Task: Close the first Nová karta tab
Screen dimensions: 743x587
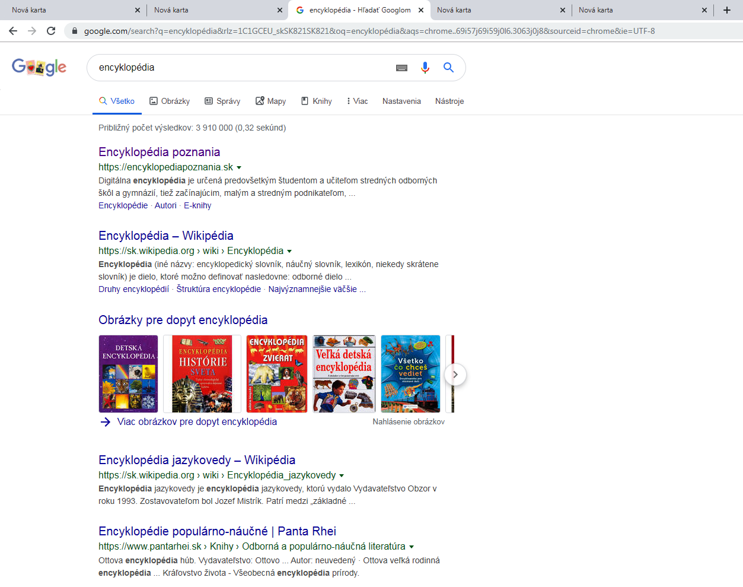Action: coord(138,10)
